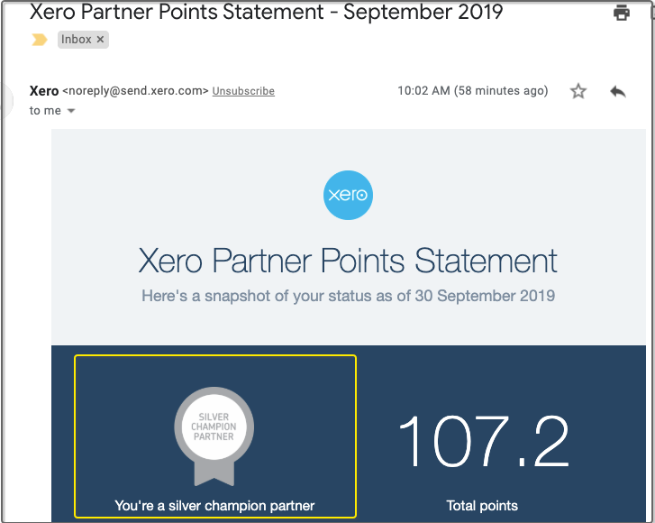Viewport: 655px width, 523px height.
Task: Click the noreply@send.xero.com address
Action: [135, 91]
